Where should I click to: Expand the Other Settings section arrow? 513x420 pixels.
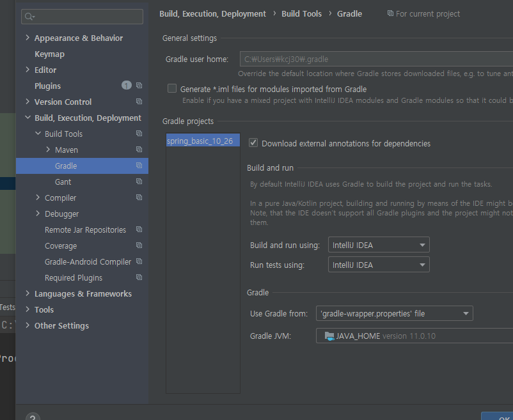click(28, 325)
